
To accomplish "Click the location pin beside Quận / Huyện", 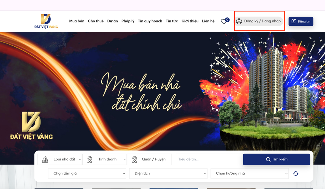I will coord(135,159).
